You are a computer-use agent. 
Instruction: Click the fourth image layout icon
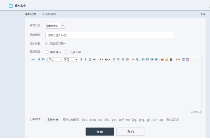156,60
